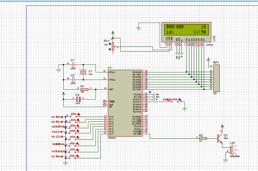This screenshot has width=258, height=171.
Task: Push the K3 pause/start push-button actuator
Action: coord(73,126)
